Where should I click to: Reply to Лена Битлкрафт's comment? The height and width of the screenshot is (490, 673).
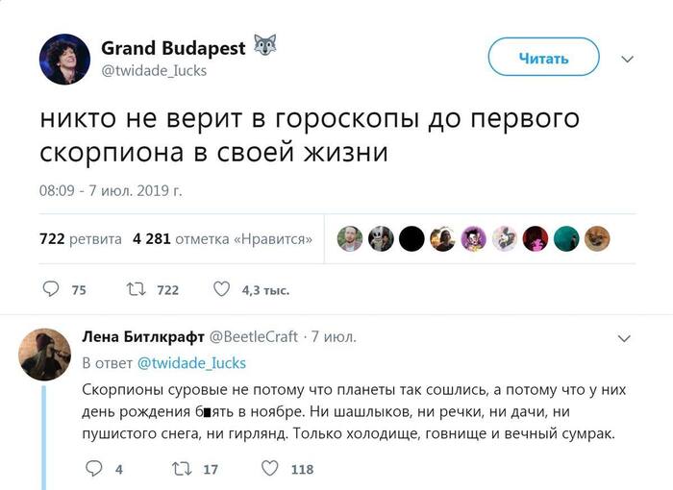pos(94,468)
